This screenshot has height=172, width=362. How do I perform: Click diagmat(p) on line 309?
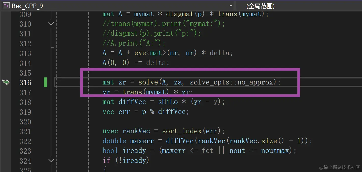186,14
